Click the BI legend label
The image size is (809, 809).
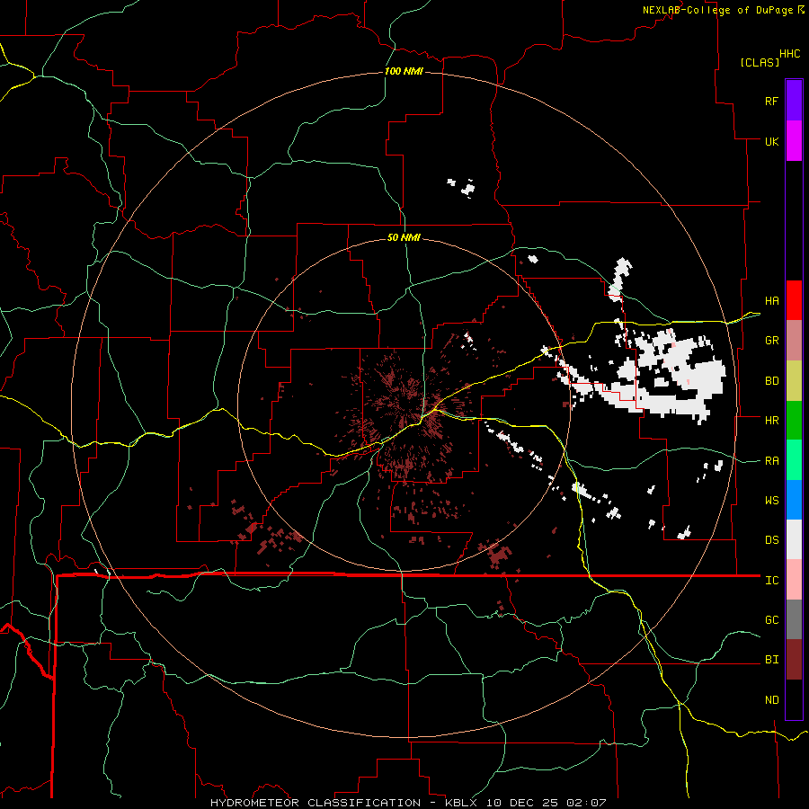coord(772,660)
